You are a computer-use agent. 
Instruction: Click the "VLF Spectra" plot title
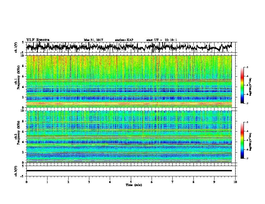38,40
